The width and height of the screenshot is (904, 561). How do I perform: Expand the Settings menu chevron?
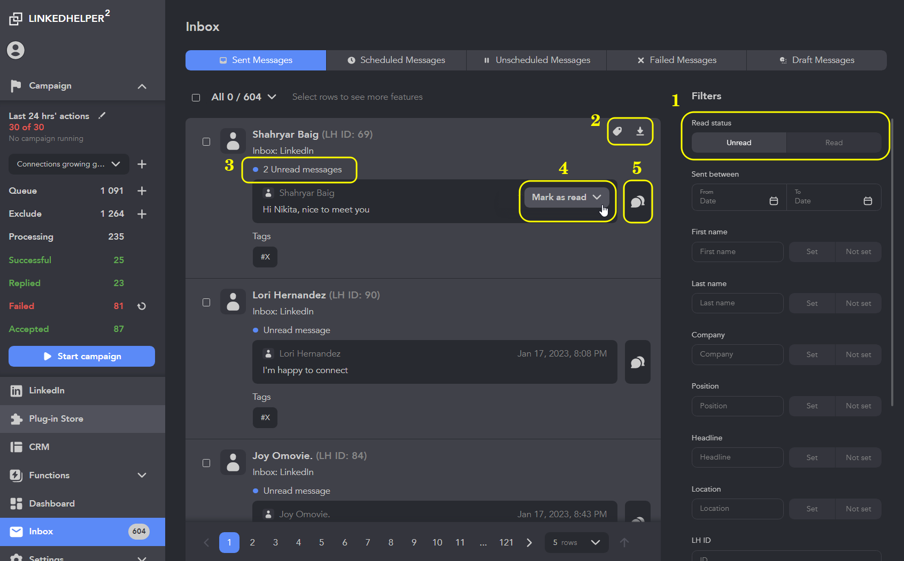point(142,558)
